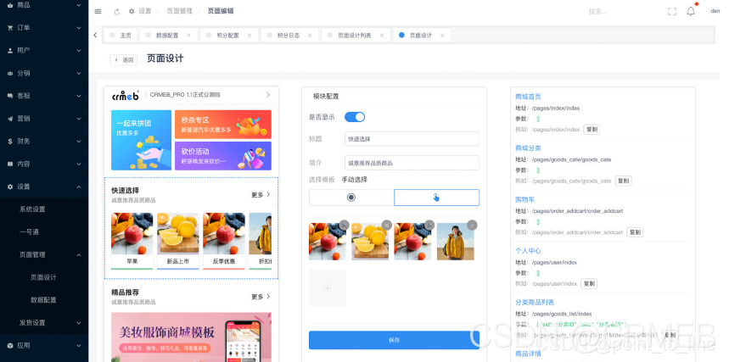This screenshot has width=729, height=362.
Task: Click arrow beside CRMEB_PRO announcement
Action: click(268, 94)
